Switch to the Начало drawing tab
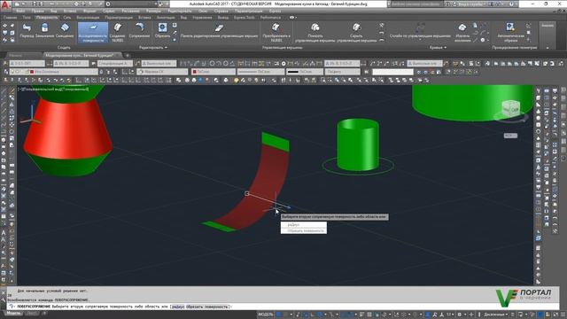Viewport: 567px width, 319px height. pyautogui.click(x=16, y=55)
